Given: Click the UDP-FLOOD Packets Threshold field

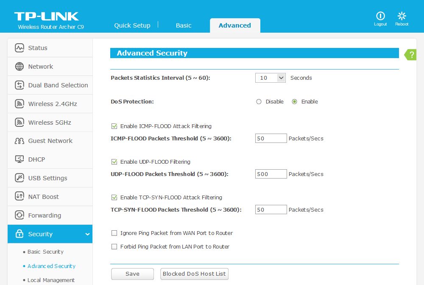Looking at the screenshot, I should coord(271,174).
